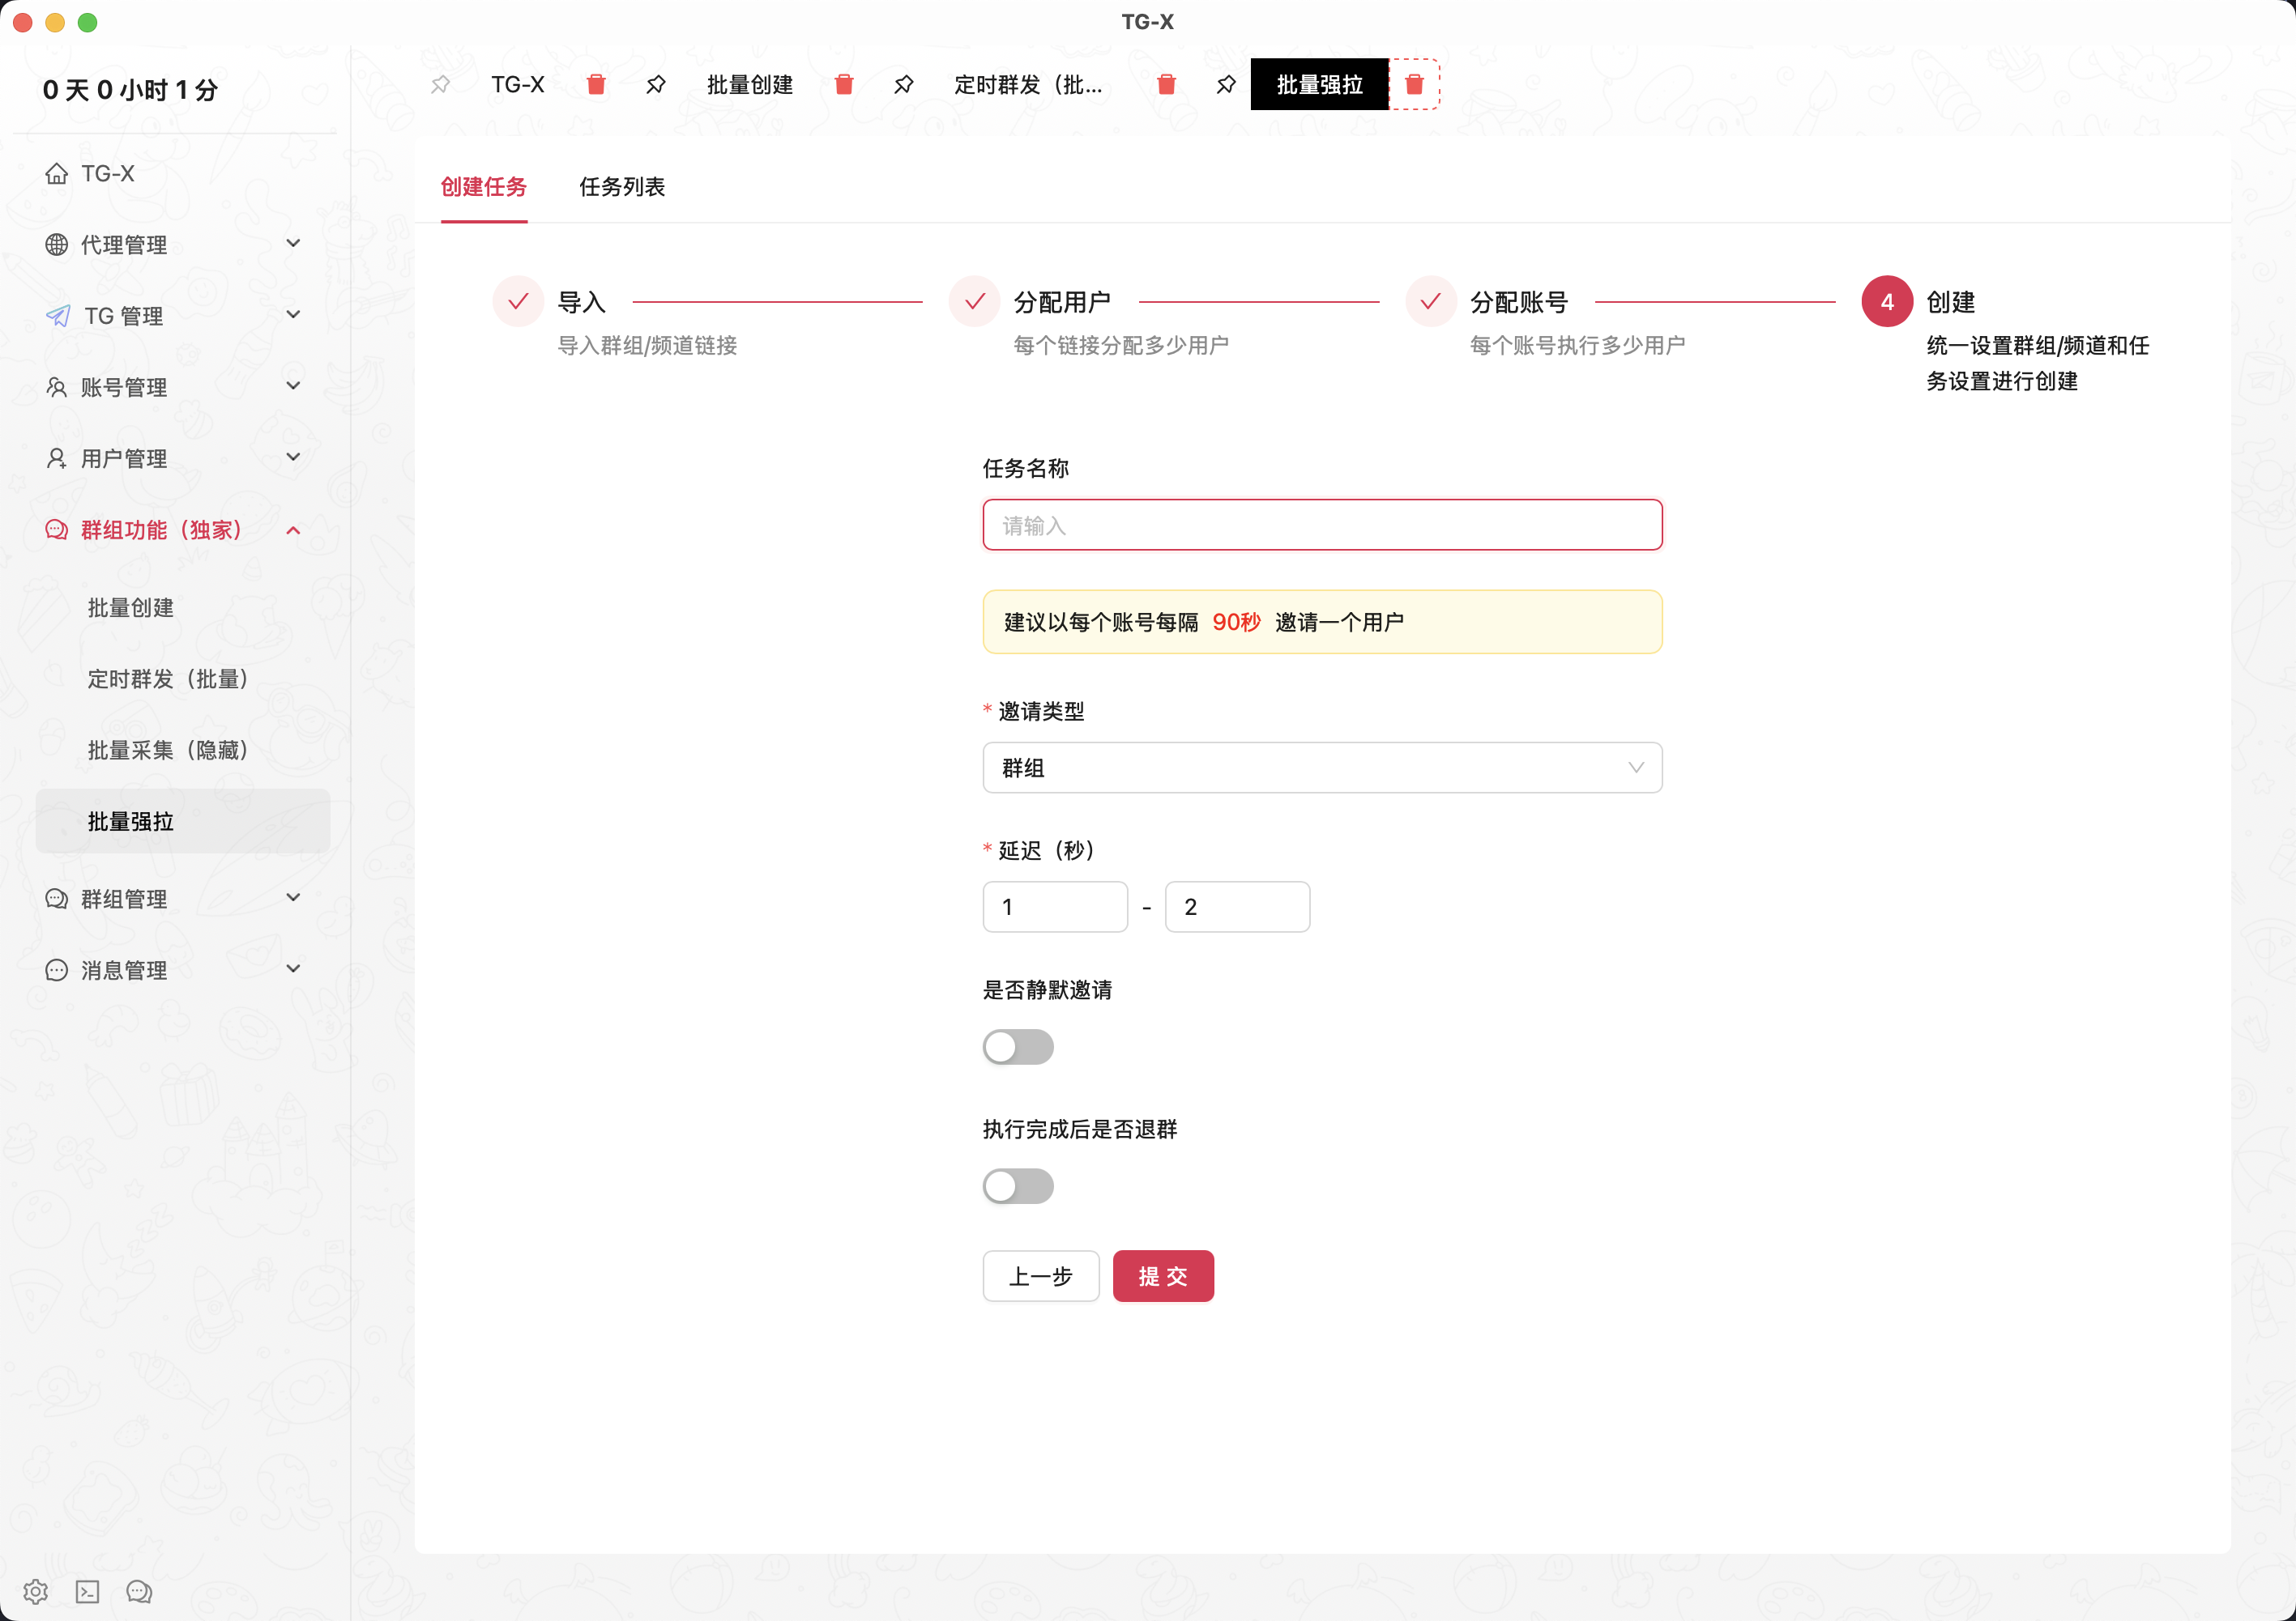This screenshot has width=2296, height=1621.
Task: Focus the 任务名称 input field
Action: [1322, 525]
